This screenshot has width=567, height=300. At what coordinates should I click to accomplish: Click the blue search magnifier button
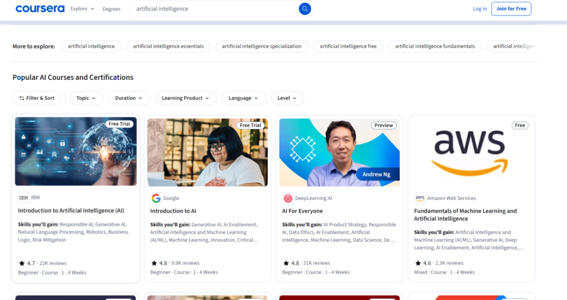[305, 9]
